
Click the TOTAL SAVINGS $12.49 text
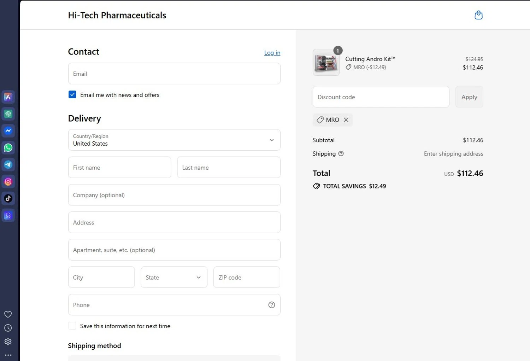tap(354, 186)
